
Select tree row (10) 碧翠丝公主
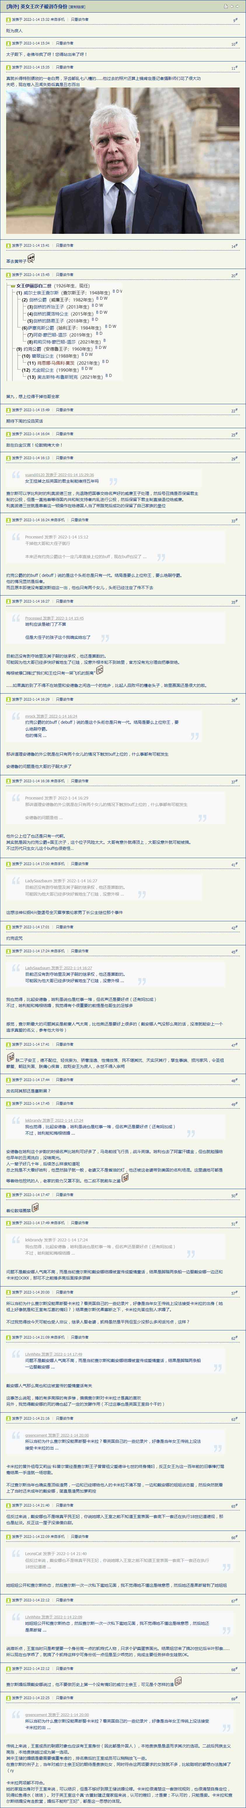(57, 356)
